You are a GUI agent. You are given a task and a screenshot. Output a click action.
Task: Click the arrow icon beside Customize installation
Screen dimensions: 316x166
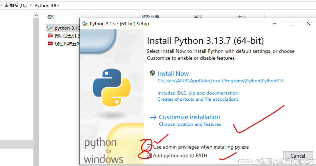[153, 117]
